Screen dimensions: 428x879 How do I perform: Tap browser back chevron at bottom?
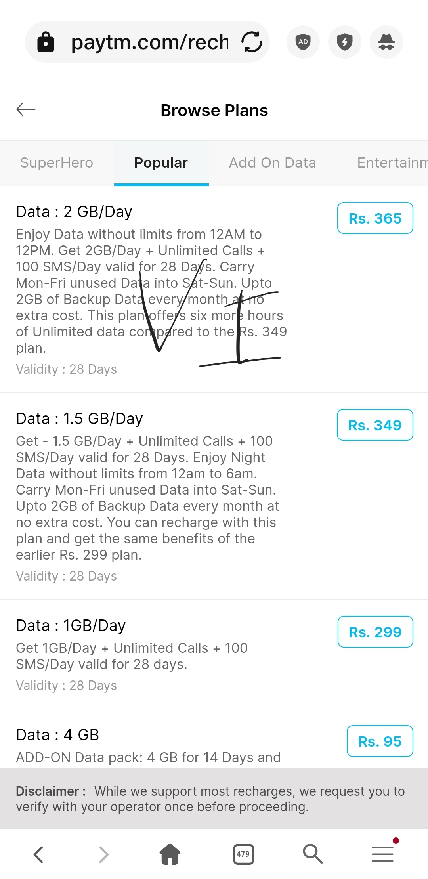pos(38,854)
